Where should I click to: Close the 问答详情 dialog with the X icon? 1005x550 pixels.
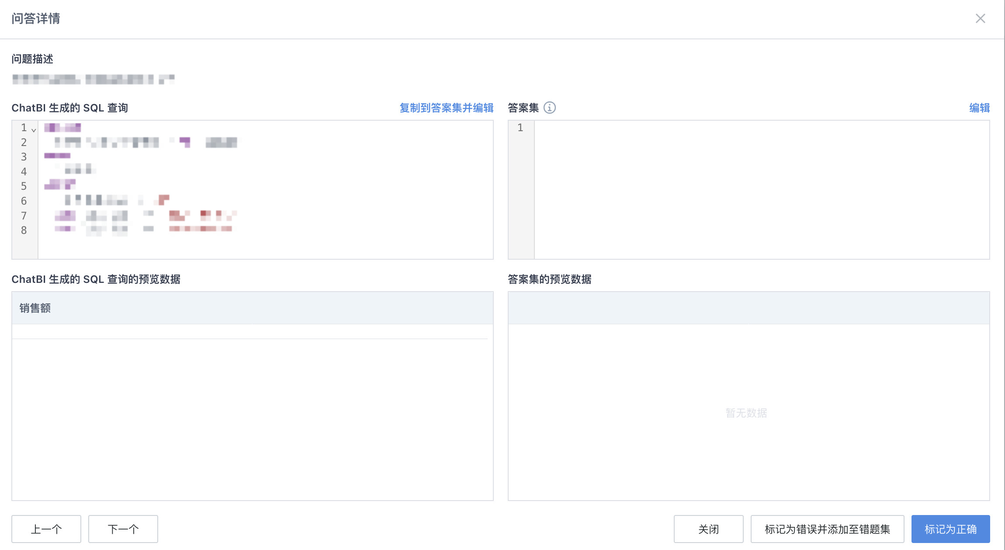[980, 18]
